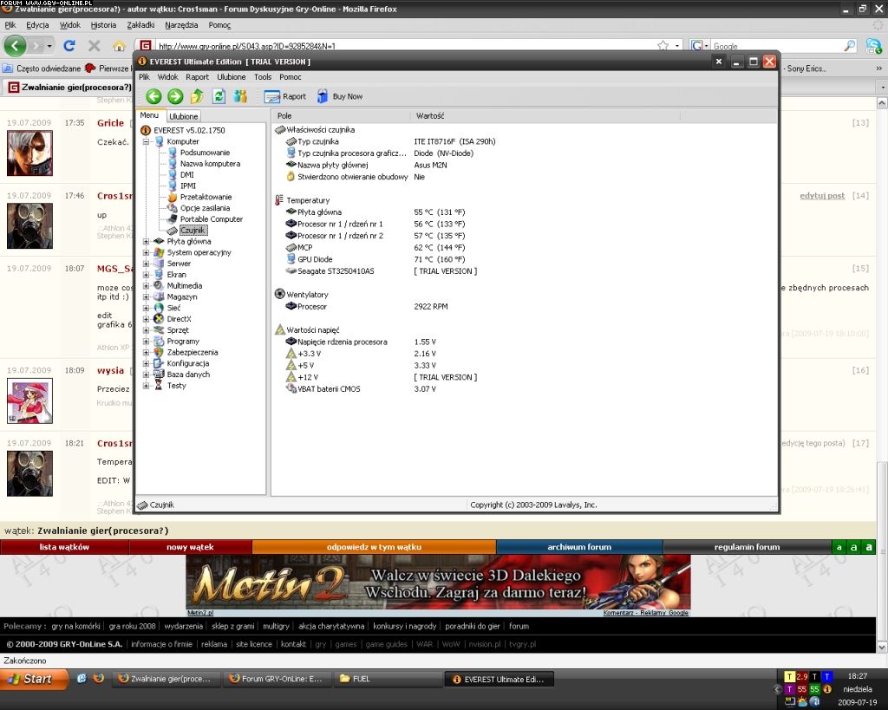
Task: Expand the Multimedia tree node
Action: click(147, 286)
